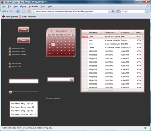Select the Einstein cell in the grid
Viewport: 151px width, 131px height.
click(x=124, y=40)
